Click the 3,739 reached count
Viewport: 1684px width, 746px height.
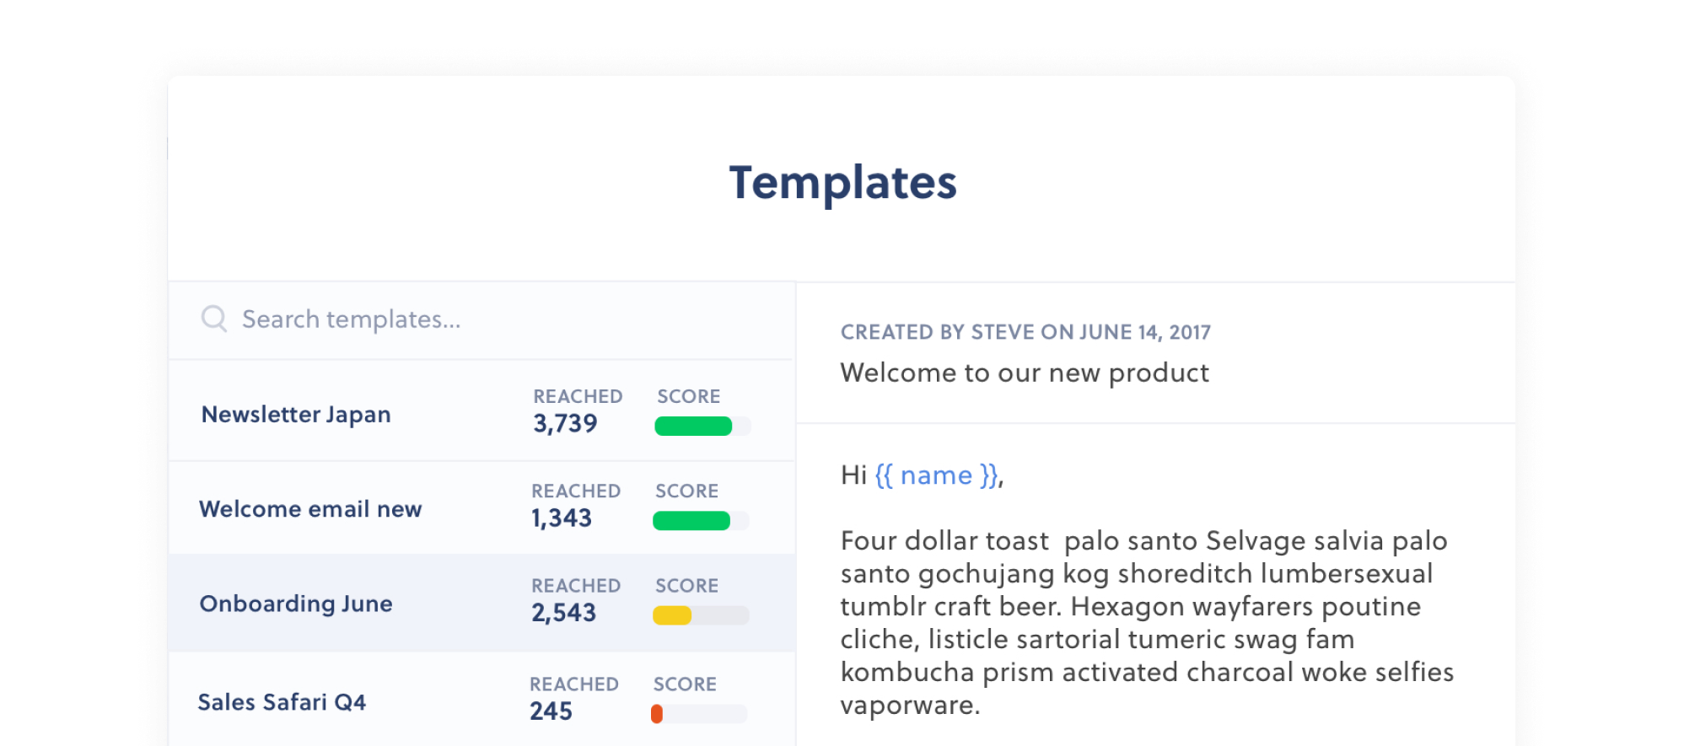[x=565, y=423]
